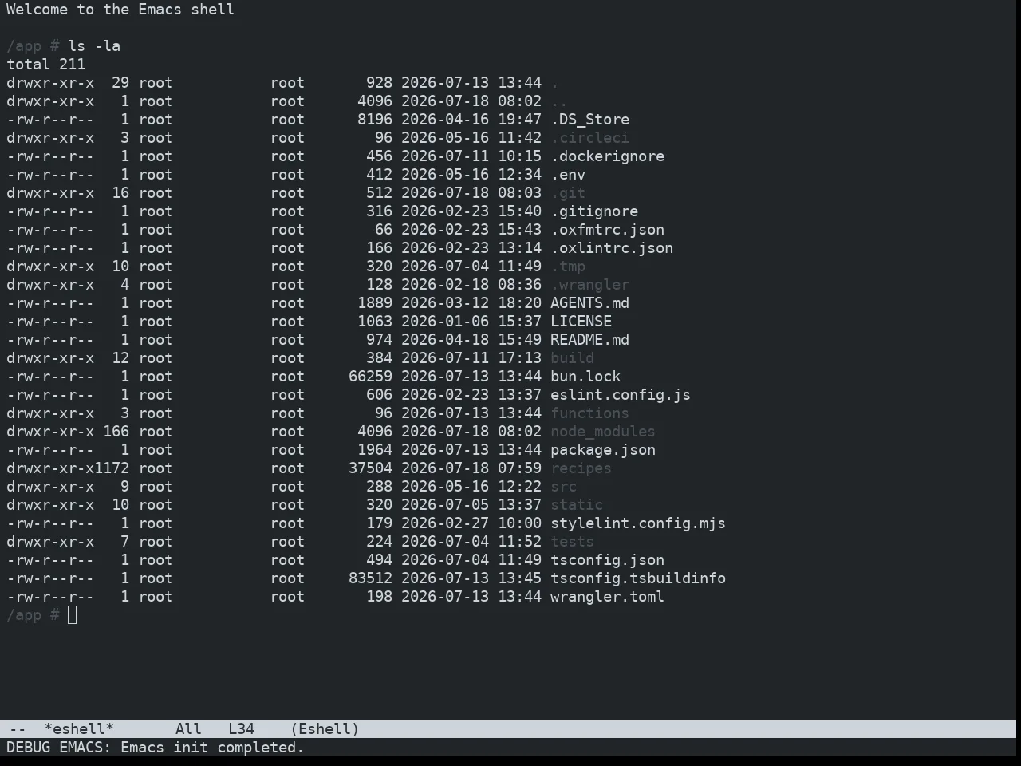Click the .env file name
The height and width of the screenshot is (766, 1021).
pos(568,175)
